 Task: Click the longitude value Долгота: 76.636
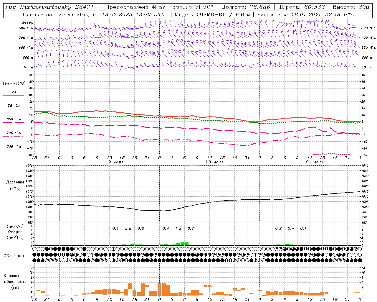click(246, 7)
